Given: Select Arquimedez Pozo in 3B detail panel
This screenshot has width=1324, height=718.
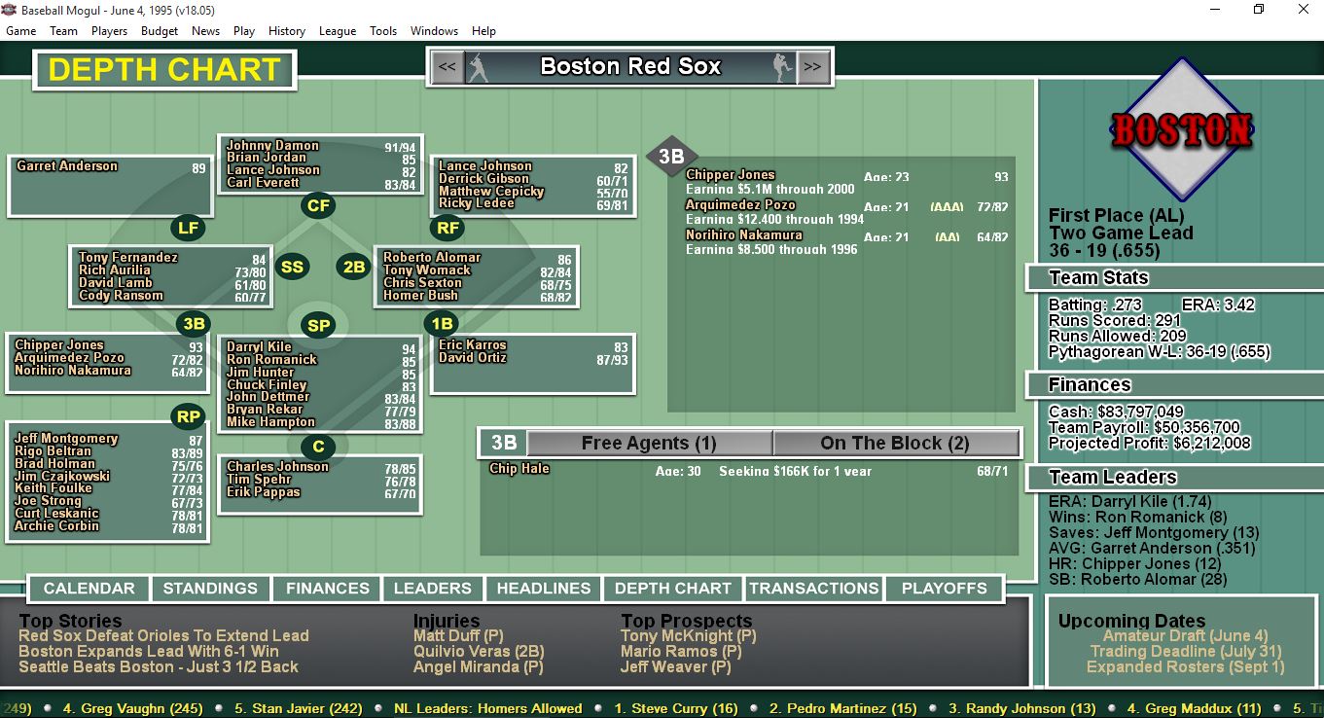Looking at the screenshot, I should tap(740, 205).
